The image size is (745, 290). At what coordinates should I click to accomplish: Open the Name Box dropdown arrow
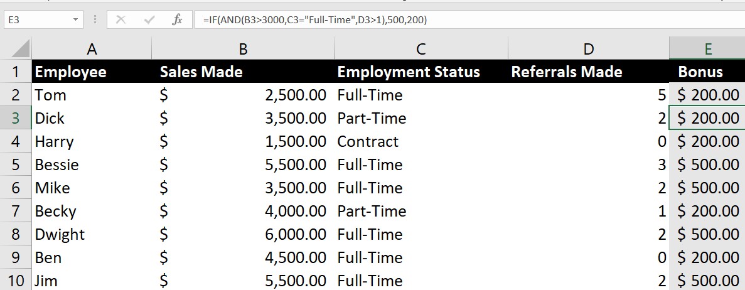click(75, 20)
